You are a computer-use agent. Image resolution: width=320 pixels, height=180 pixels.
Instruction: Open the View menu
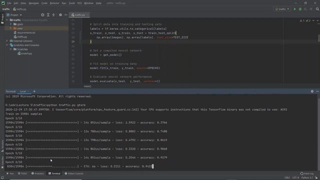[23, 3]
